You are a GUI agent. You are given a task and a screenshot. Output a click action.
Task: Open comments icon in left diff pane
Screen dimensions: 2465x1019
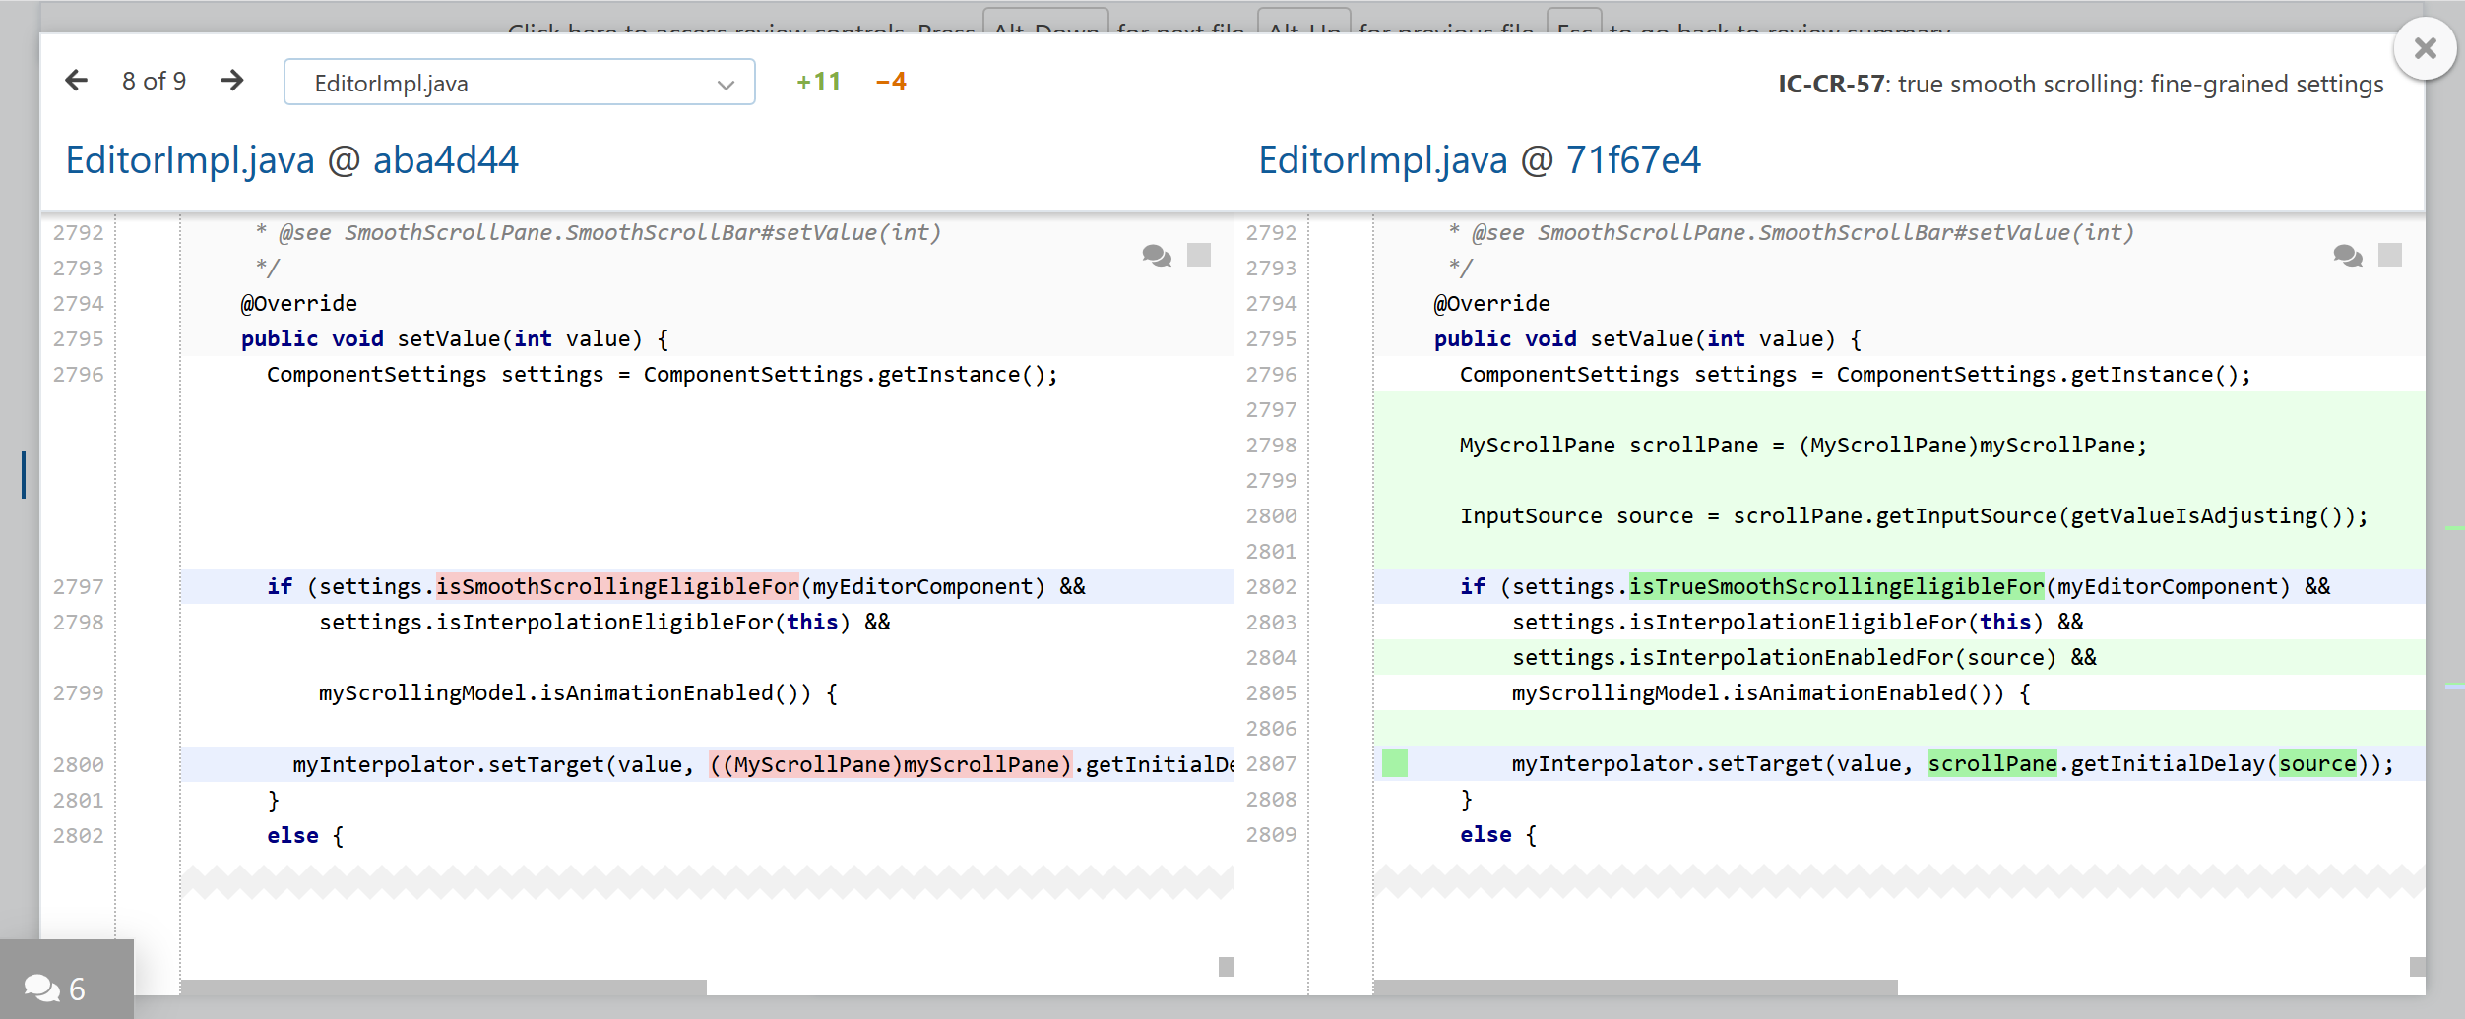(x=1157, y=256)
